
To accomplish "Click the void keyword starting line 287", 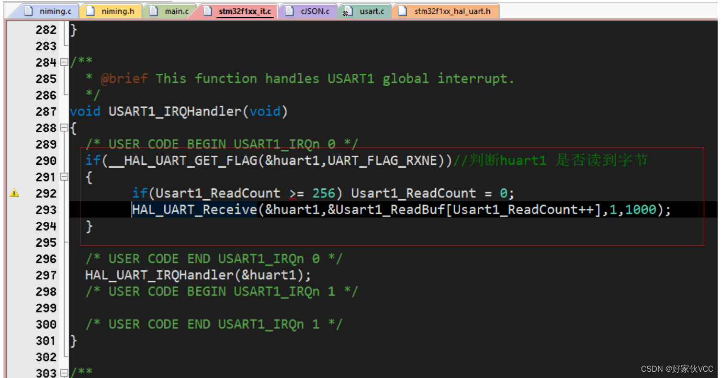I will click(x=85, y=112).
